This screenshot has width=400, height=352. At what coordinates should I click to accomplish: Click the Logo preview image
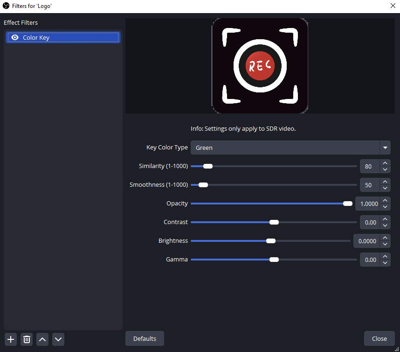pos(260,66)
